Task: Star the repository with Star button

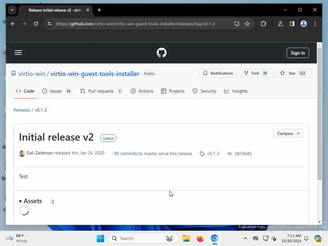Action: [x=294, y=73]
